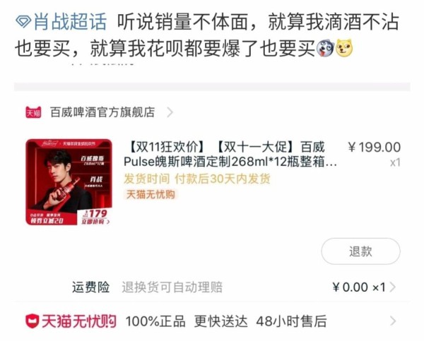Expand the 运费险 row chevron
The image size is (424, 341).
click(393, 287)
